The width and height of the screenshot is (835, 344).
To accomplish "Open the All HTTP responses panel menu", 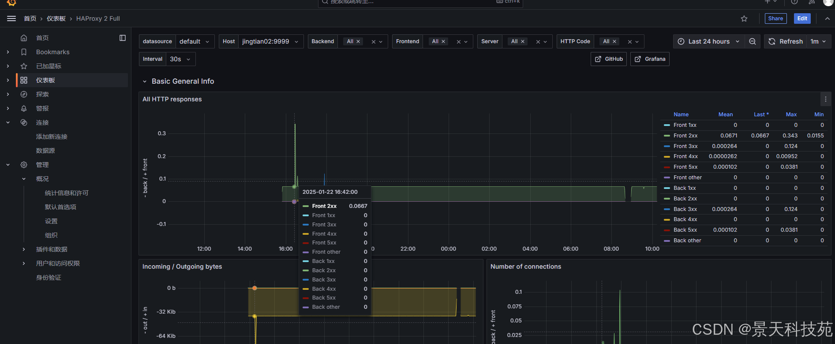I will coord(826,99).
